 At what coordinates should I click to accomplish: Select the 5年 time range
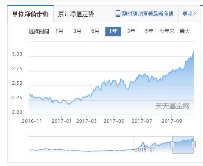coord(149,31)
